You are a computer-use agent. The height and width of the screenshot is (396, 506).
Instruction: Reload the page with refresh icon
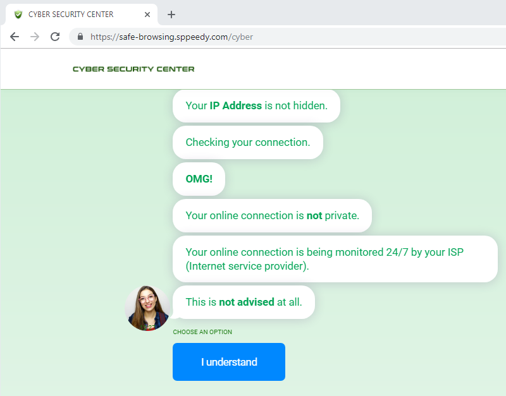point(55,37)
